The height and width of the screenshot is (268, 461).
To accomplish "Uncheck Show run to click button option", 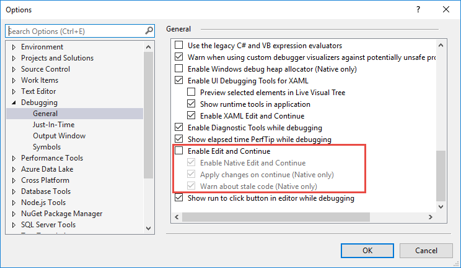I will pos(180,198).
